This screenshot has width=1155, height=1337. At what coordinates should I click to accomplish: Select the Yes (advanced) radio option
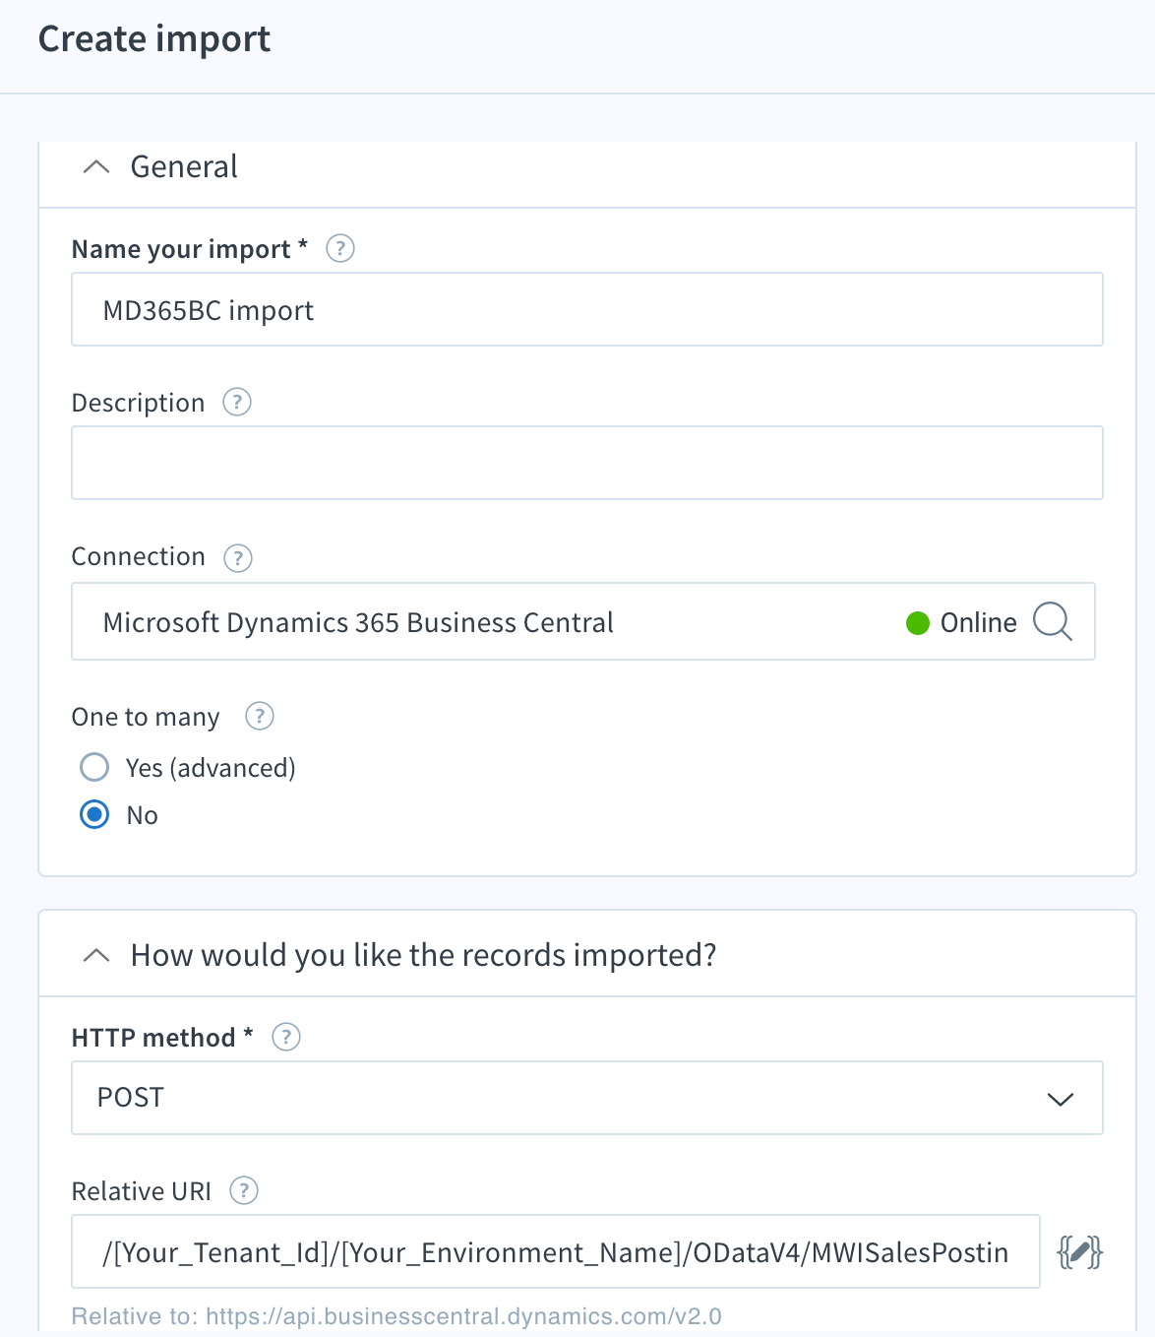(94, 767)
